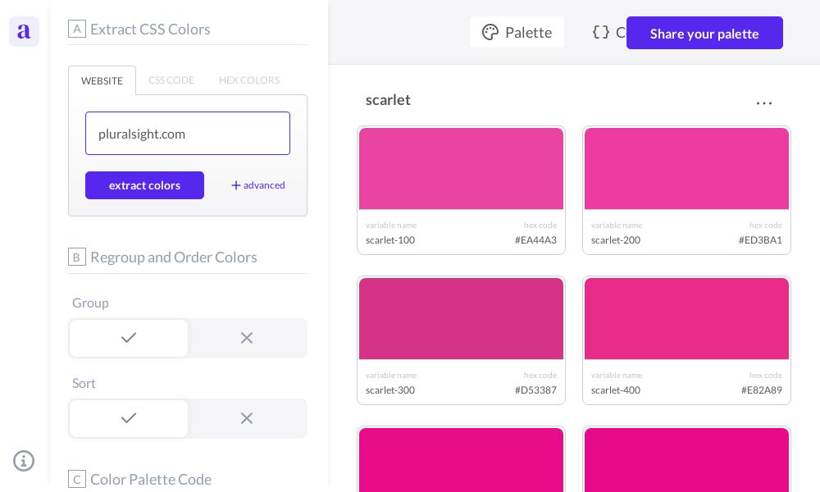
Task: Click the plus icon next to advanced
Action: (x=236, y=185)
